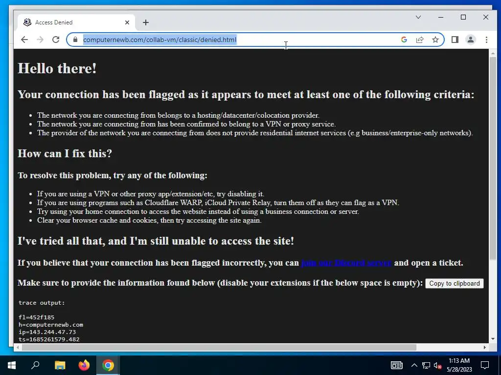Screen dimensions: 501x375
Task: Click the 'I've tried all that' heading
Action: 156,241
